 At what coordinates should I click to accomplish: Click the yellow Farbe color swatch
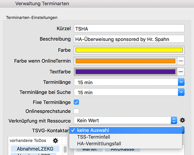(x=129, y=50)
